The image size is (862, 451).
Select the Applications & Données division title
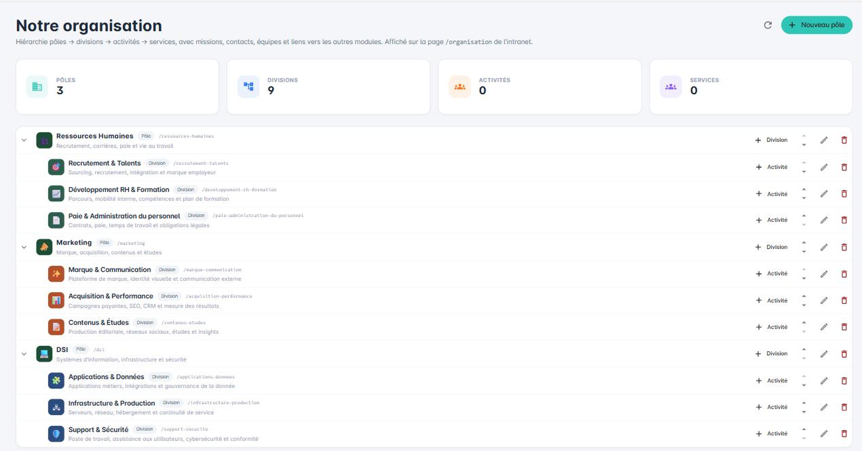[x=106, y=377]
